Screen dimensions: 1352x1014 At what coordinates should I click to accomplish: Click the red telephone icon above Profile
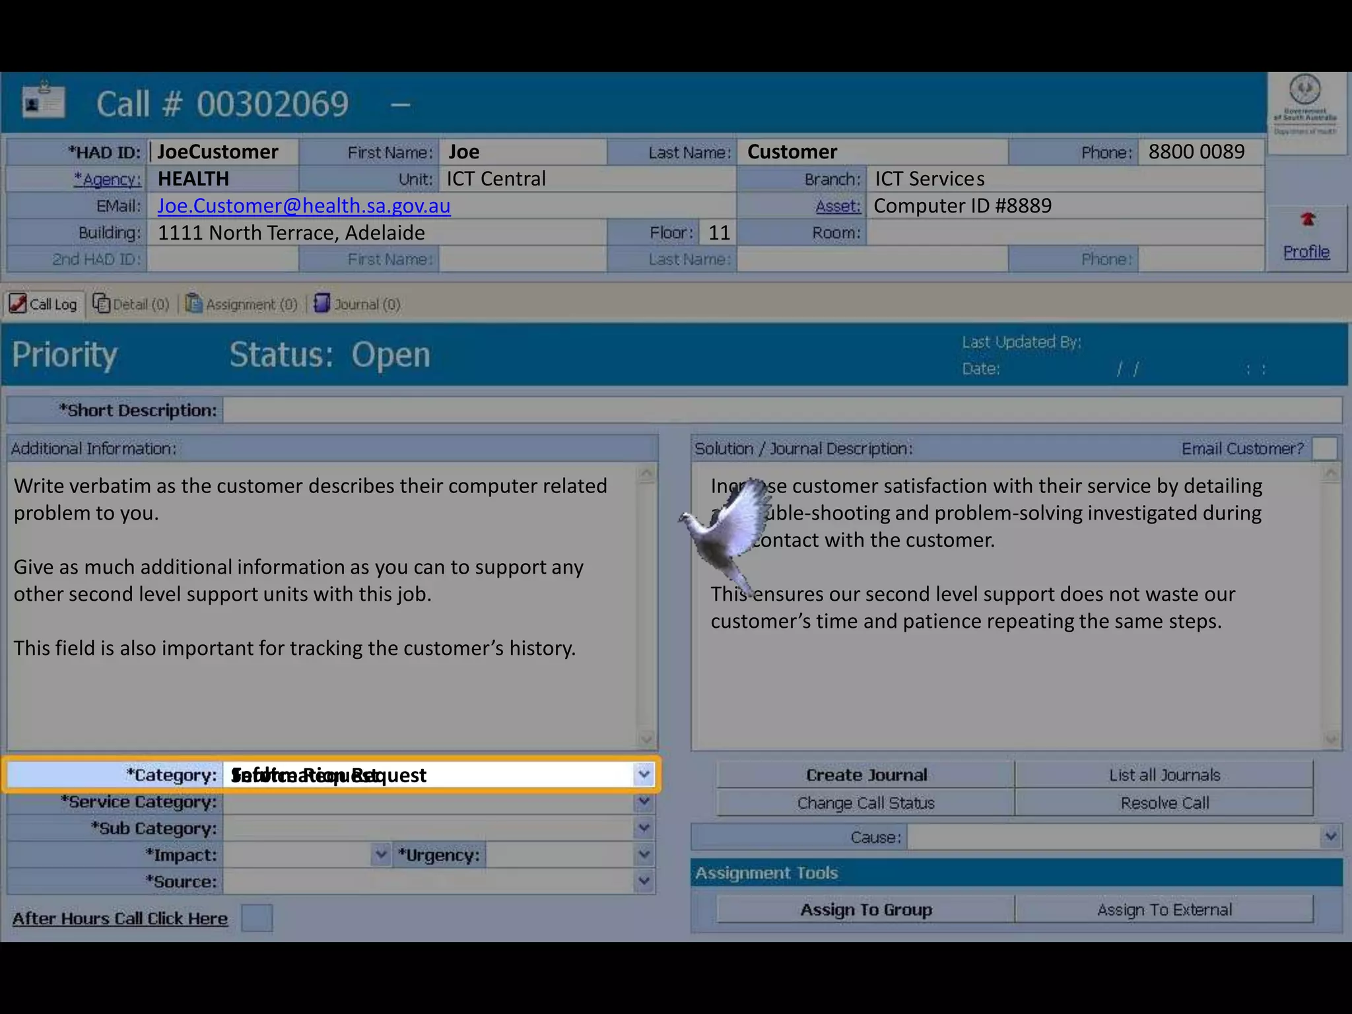pyautogui.click(x=1308, y=220)
